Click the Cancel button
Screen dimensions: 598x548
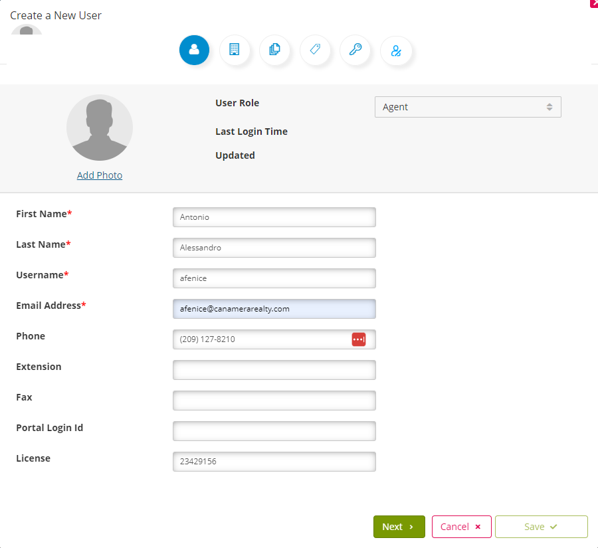pyautogui.click(x=461, y=526)
